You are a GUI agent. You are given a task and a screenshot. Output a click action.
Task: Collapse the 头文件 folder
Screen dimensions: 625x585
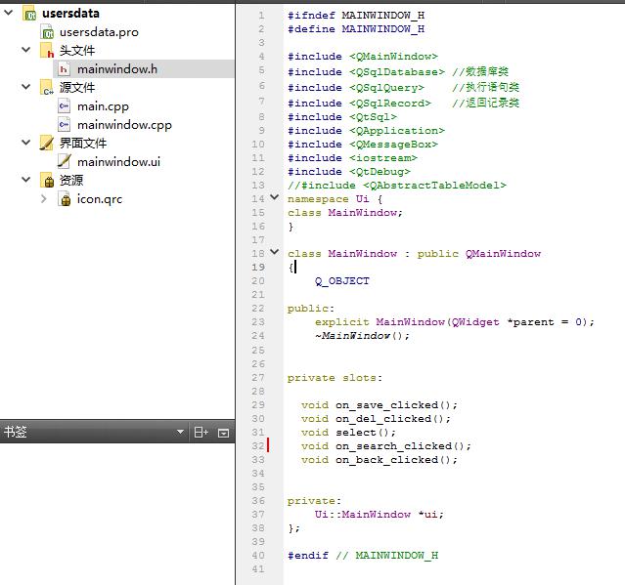[25, 50]
